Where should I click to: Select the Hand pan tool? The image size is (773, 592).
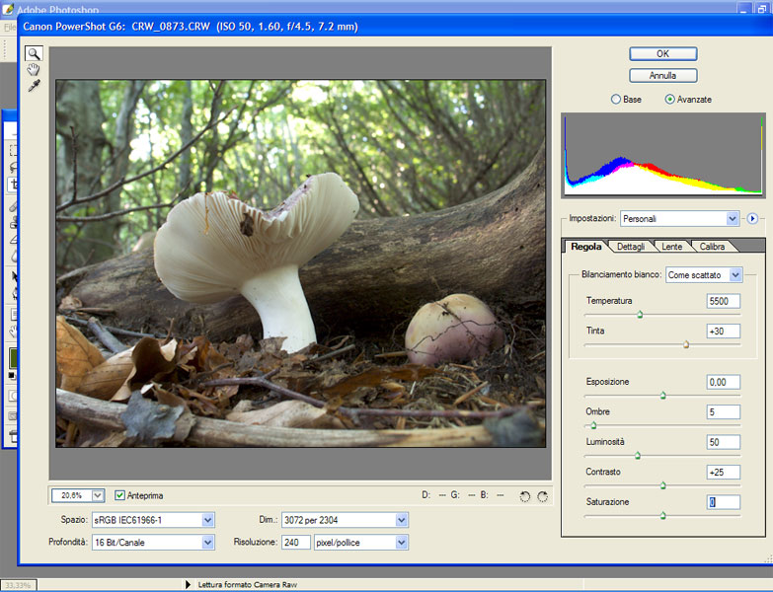coord(34,69)
